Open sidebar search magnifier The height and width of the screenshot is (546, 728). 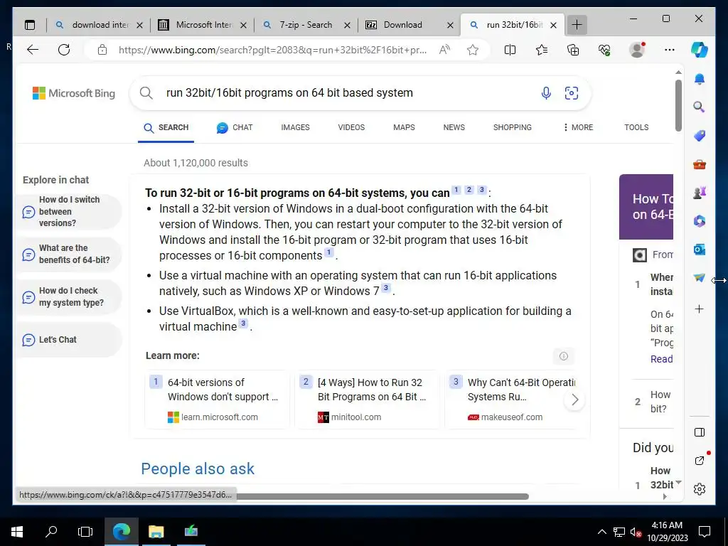click(700, 107)
